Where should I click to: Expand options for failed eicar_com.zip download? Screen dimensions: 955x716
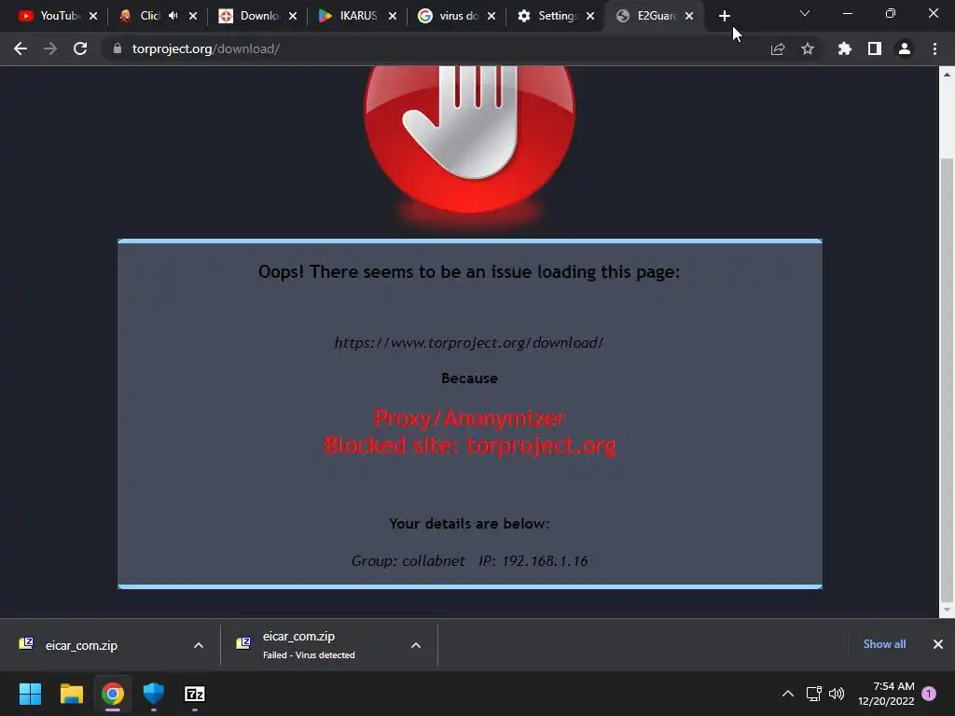pos(416,645)
